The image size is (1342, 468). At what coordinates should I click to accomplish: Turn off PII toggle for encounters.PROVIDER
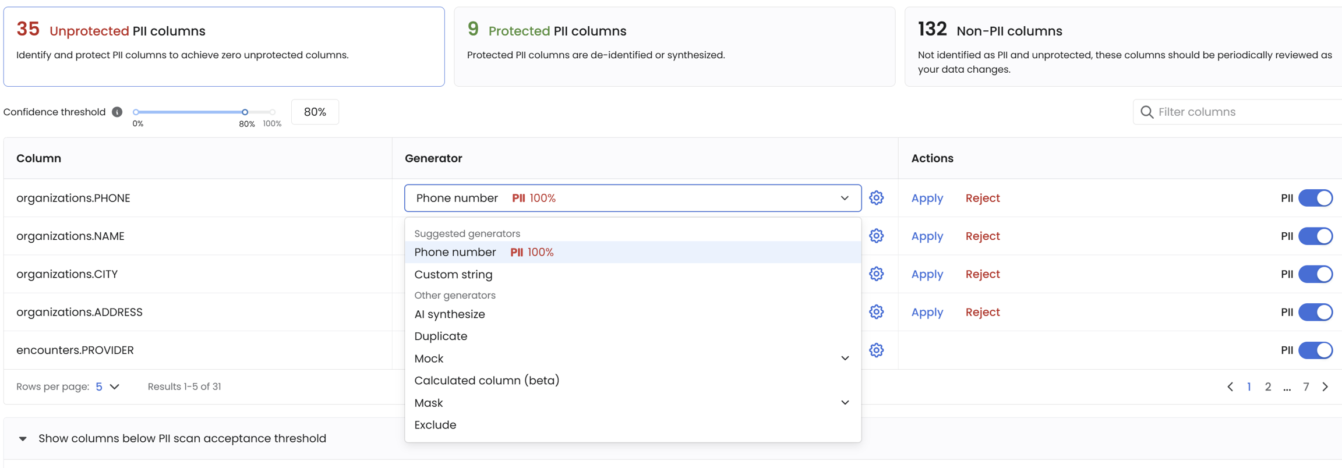tap(1315, 350)
